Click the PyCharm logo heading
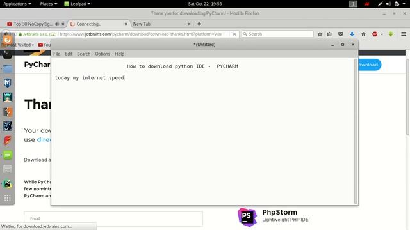This screenshot has width=410, height=230. 37,65
